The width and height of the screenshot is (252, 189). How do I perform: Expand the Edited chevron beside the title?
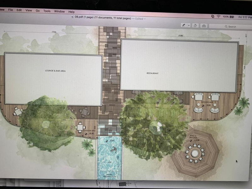pyautogui.click(x=145, y=19)
